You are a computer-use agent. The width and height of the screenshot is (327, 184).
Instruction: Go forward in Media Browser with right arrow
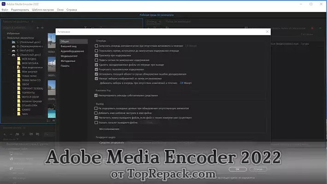pyautogui.click(x=42, y=28)
